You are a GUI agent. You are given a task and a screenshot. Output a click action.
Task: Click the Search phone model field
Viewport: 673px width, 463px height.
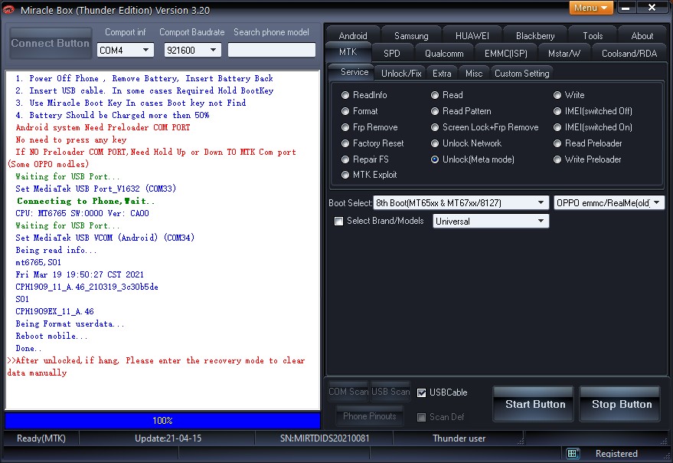pyautogui.click(x=271, y=51)
